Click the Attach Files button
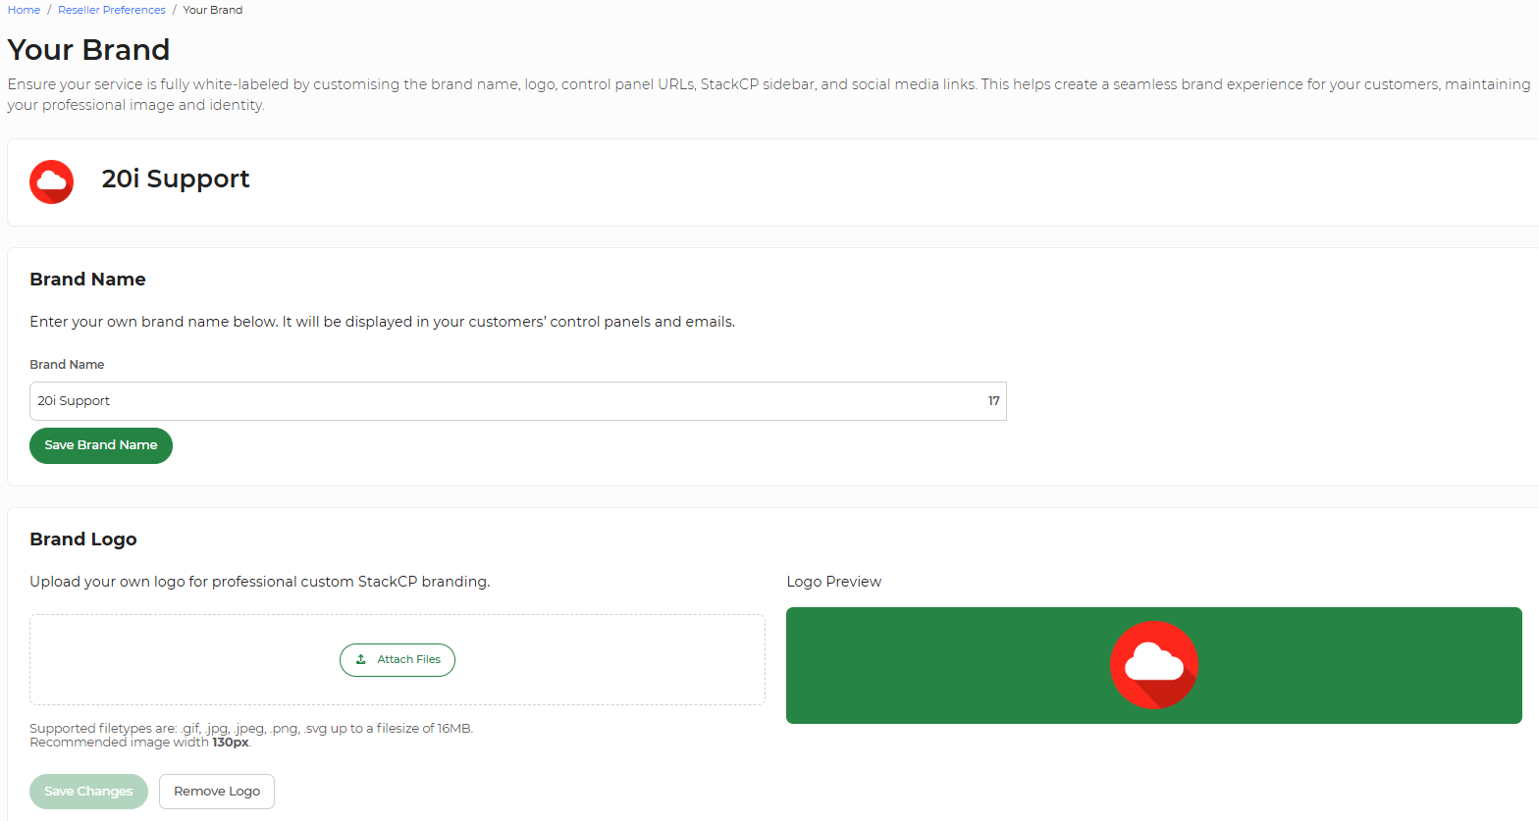Image resolution: width=1539 pixels, height=821 pixels. (398, 660)
